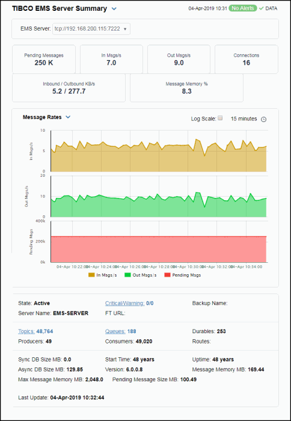Open the Topics link
The width and height of the screenshot is (291, 421).
coord(26,331)
